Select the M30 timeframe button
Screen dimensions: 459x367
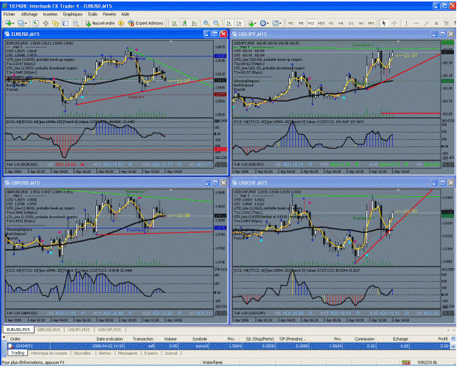[x=321, y=23]
